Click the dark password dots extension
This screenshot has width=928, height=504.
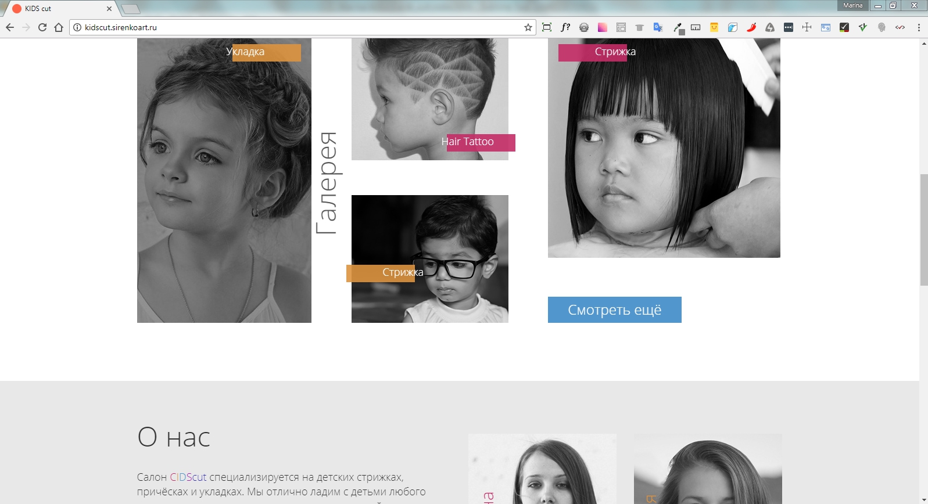point(789,27)
